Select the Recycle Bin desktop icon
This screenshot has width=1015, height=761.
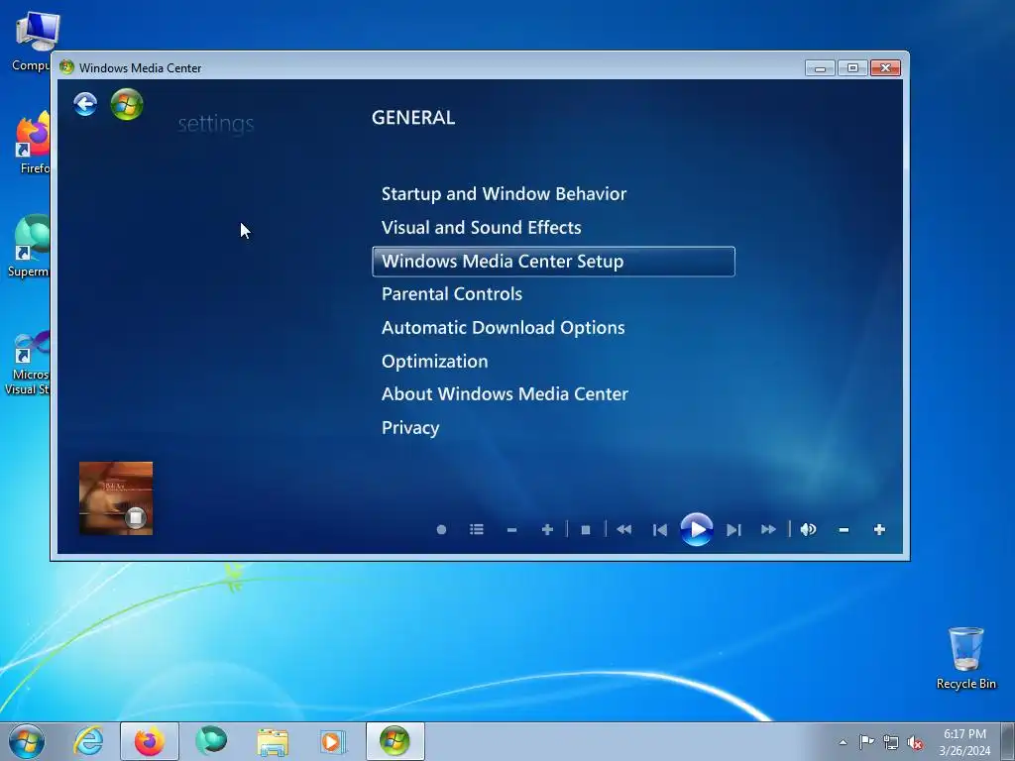(966, 658)
